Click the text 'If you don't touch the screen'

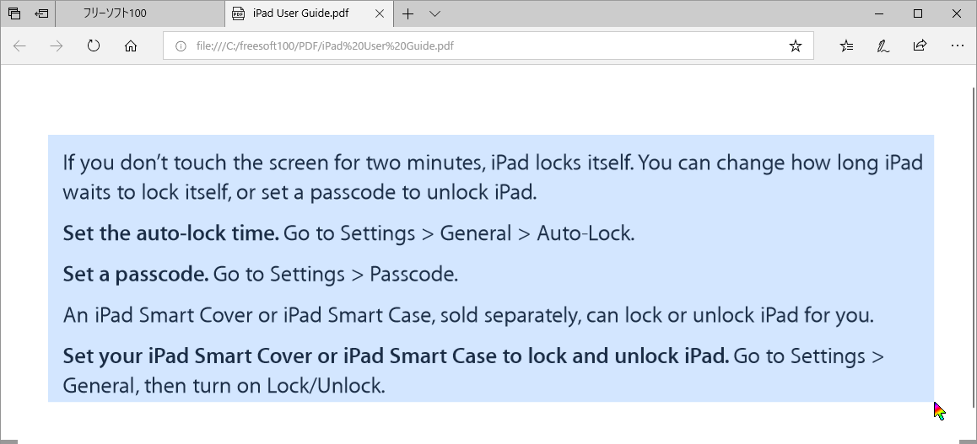[x=197, y=163]
